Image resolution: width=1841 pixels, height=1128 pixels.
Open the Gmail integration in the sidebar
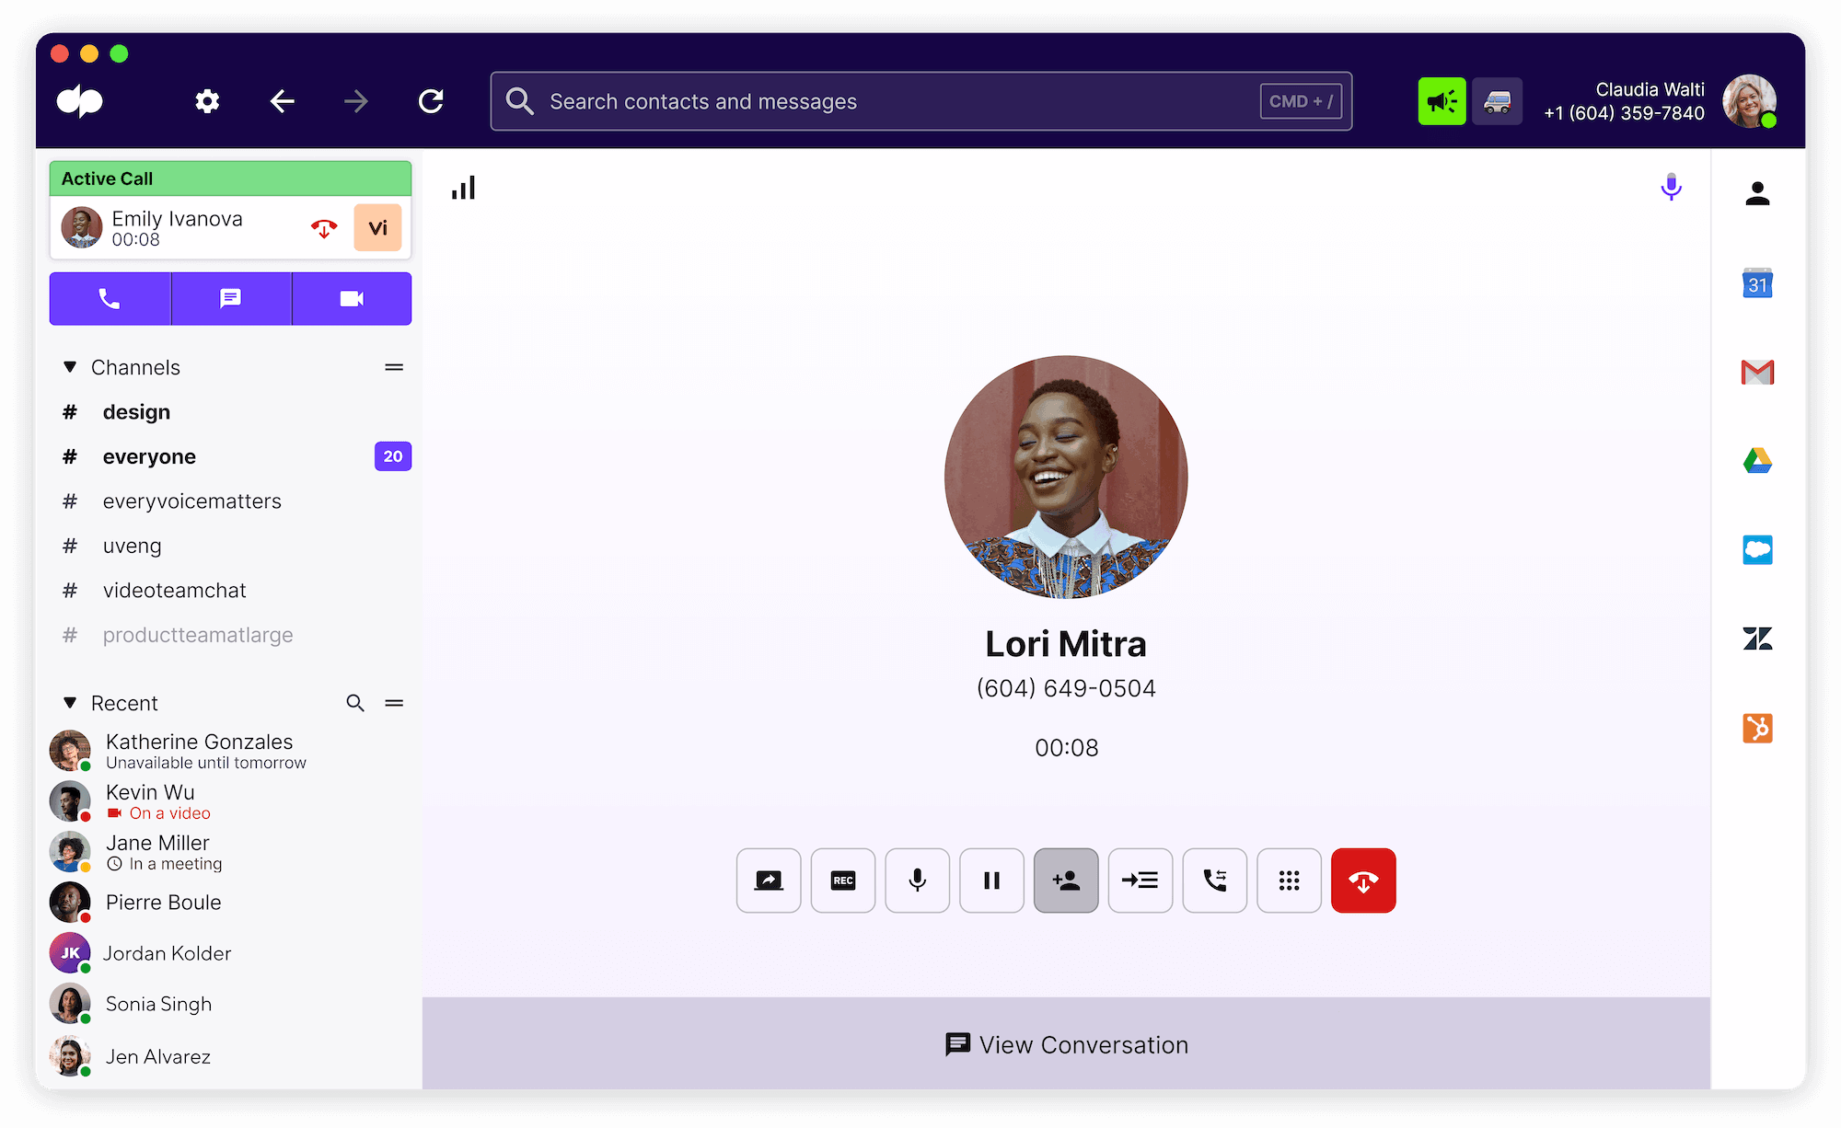pos(1757,372)
